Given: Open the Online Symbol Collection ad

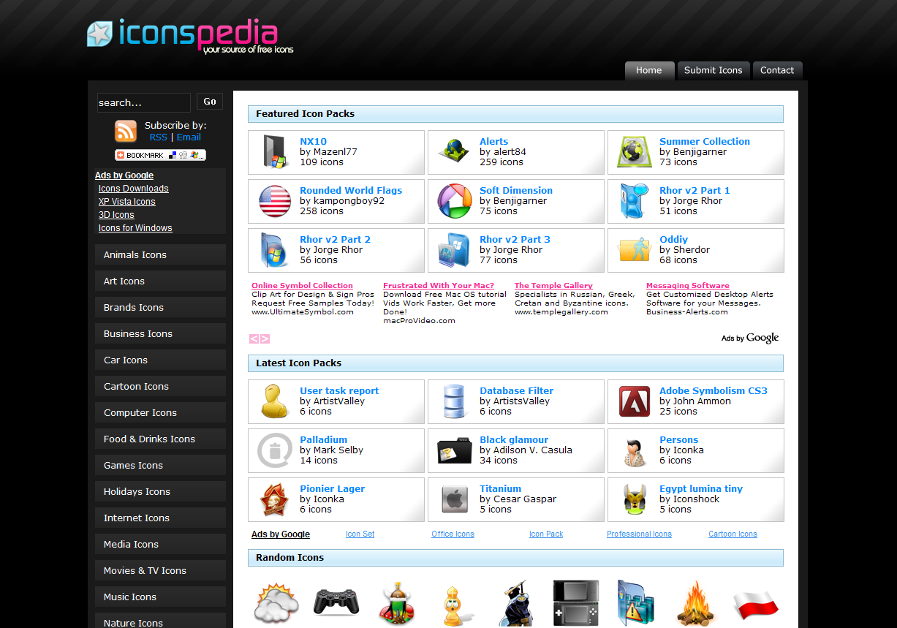Looking at the screenshot, I should [x=302, y=286].
